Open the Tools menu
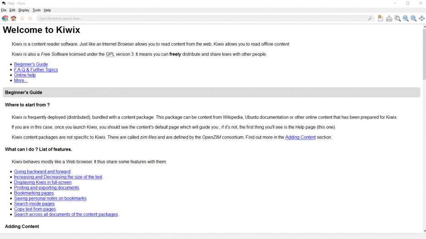This screenshot has height=239, width=426. pyautogui.click(x=36, y=10)
